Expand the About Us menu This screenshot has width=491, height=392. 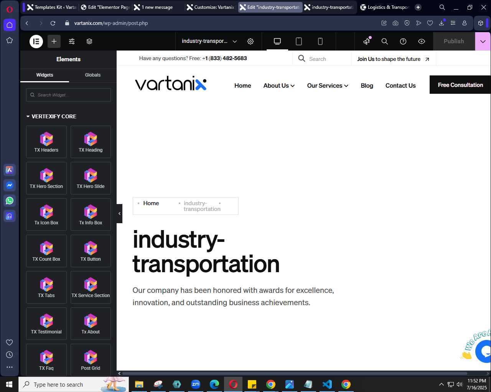tap(279, 86)
